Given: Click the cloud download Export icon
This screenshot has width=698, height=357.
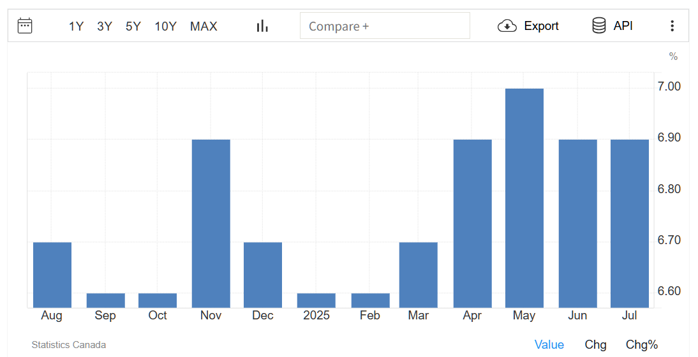Looking at the screenshot, I should [x=507, y=25].
